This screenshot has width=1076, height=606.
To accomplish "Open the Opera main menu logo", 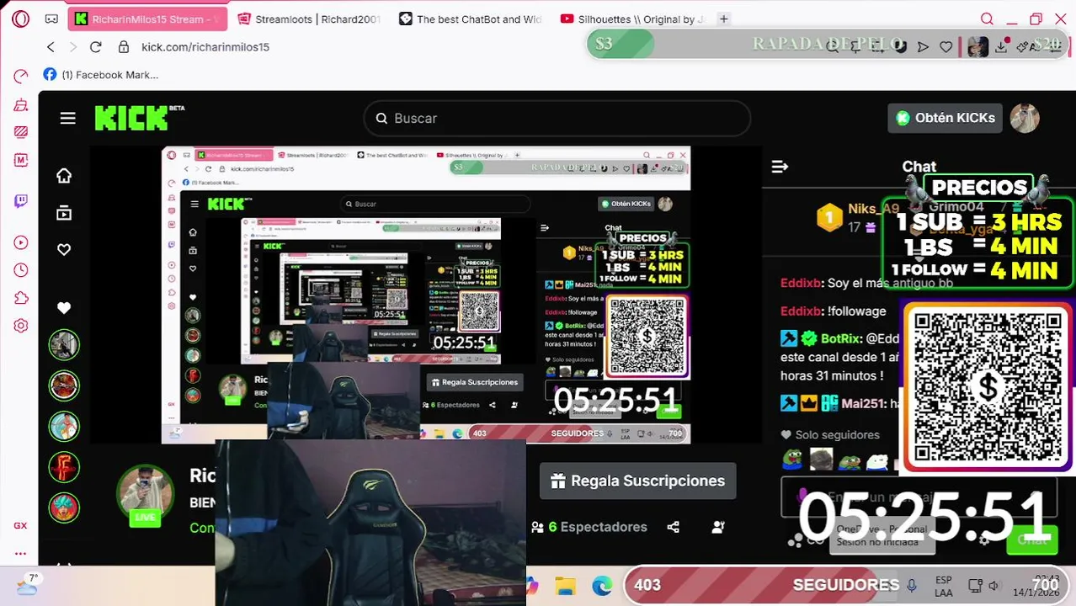I will (20, 19).
